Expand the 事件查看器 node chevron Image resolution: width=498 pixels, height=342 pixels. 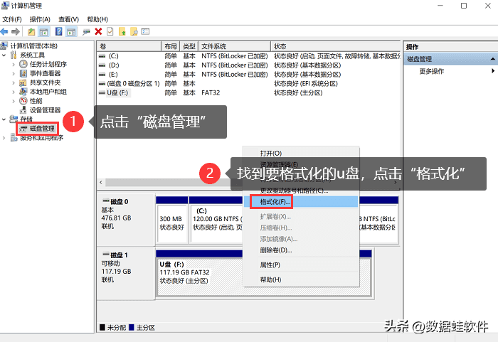14,74
